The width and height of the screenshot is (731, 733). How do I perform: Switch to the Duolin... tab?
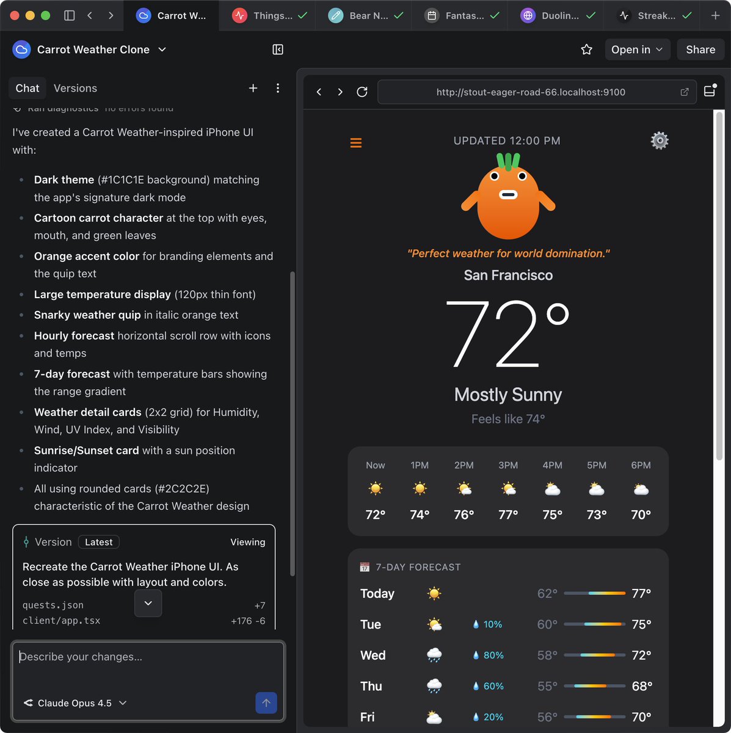(x=557, y=15)
